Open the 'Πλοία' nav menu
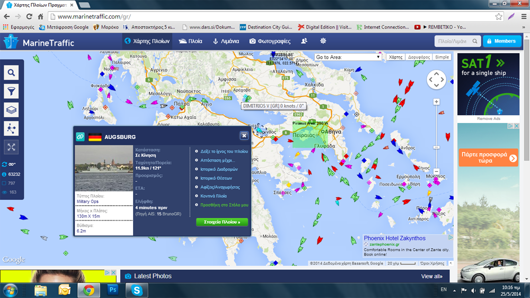530x298 pixels. tap(190, 41)
